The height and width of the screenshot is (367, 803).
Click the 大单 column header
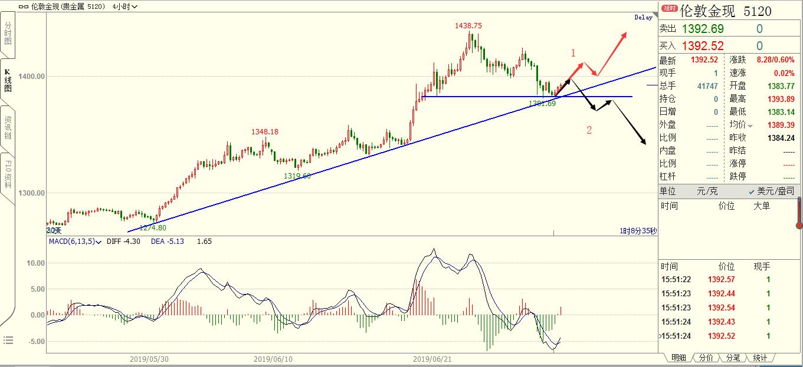tap(762, 206)
